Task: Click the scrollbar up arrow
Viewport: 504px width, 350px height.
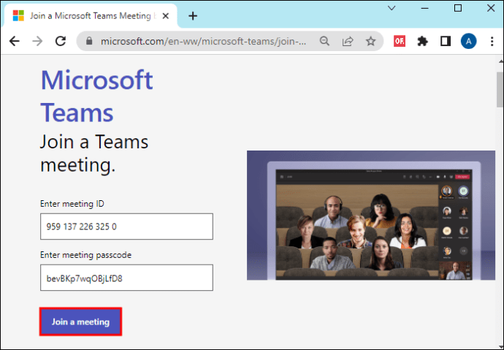Action: [x=500, y=61]
